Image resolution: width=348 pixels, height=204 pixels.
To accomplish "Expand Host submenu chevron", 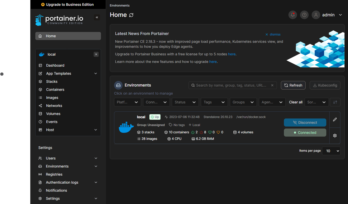I will (x=96, y=130).
